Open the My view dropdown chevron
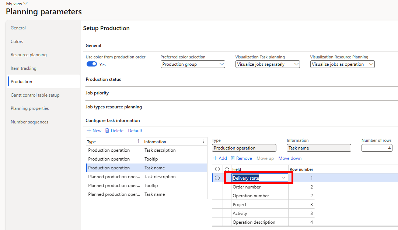 coord(25,4)
